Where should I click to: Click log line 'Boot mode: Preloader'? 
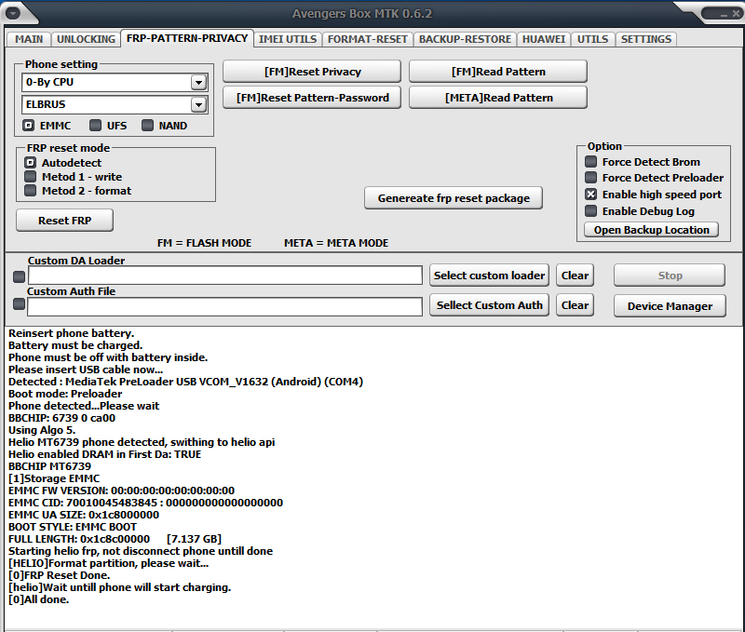[65, 394]
